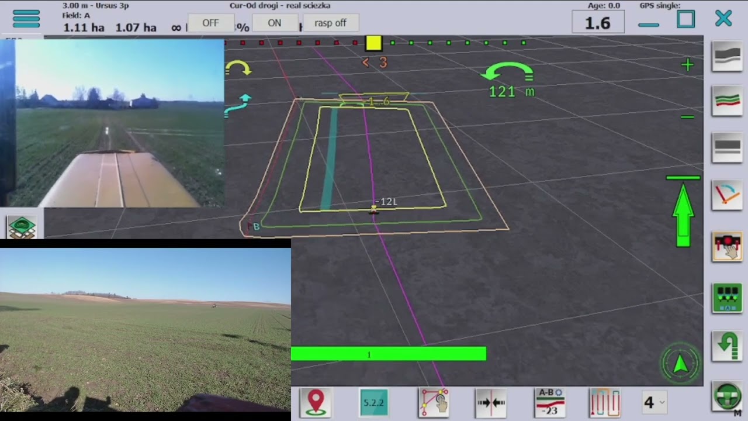Click the 'GPS single:' status text
Image resolution: width=748 pixels, height=421 pixels.
pos(660,6)
